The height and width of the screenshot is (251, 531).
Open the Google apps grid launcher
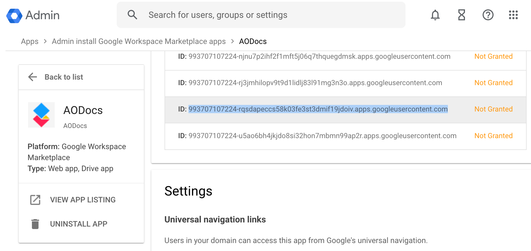coord(513,15)
